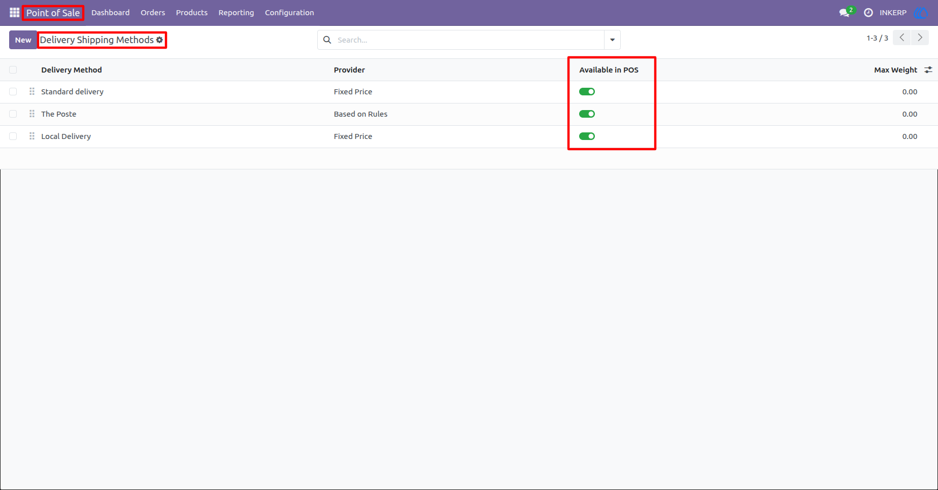938x490 pixels.
Task: Open The Poste record
Action: point(59,114)
